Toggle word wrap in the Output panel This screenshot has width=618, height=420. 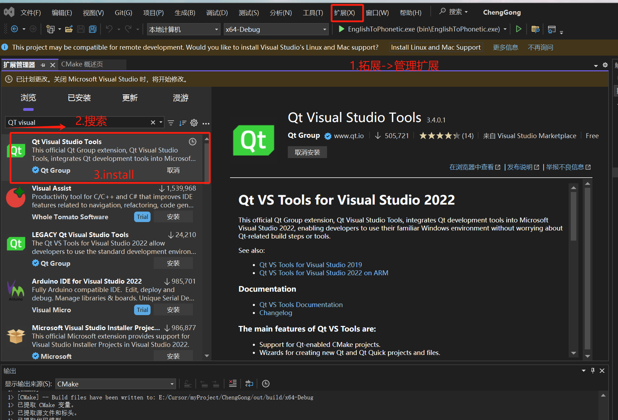tap(249, 384)
